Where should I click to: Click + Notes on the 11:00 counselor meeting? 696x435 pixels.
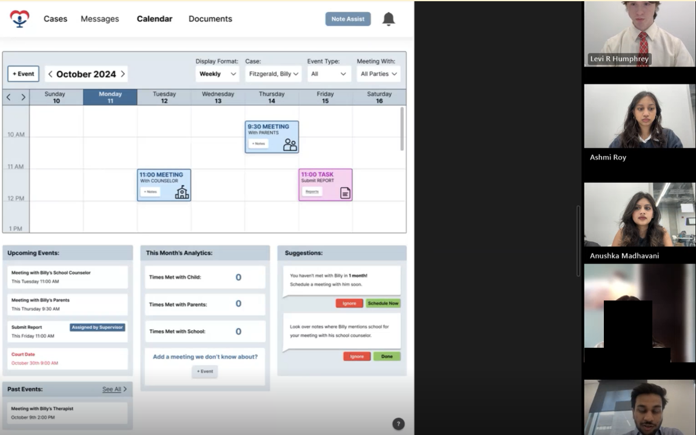click(x=150, y=191)
